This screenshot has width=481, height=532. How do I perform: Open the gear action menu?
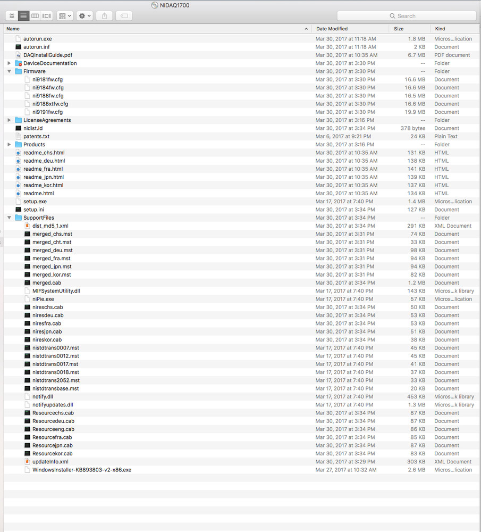[85, 16]
